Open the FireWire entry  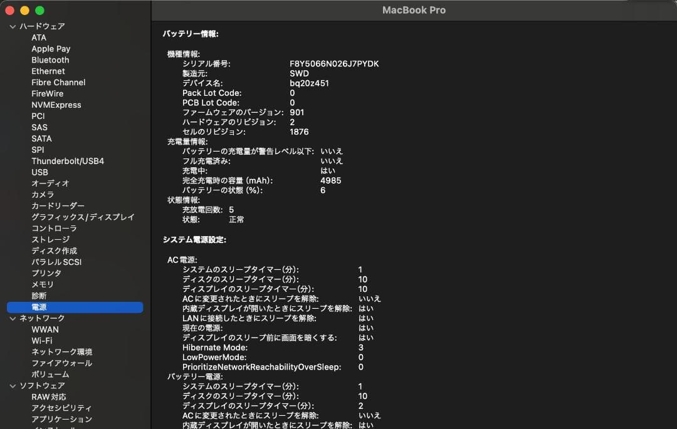point(47,93)
